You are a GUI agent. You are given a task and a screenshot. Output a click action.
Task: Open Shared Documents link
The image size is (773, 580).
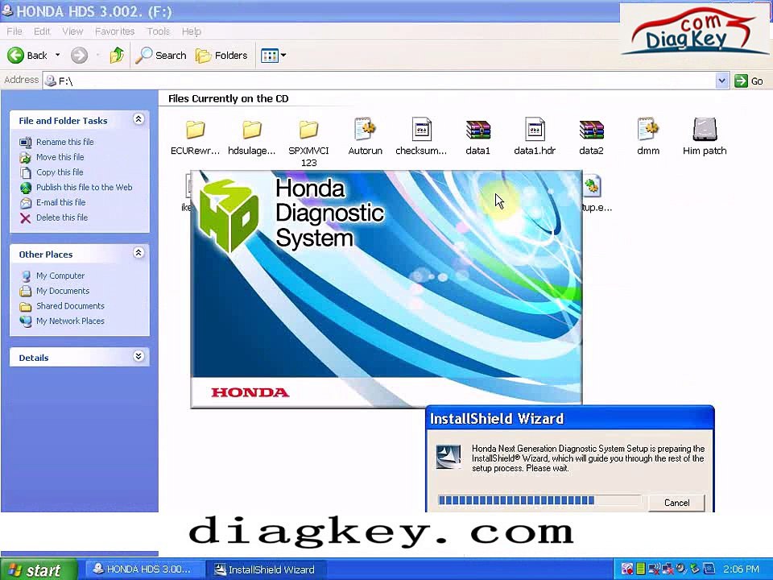click(x=70, y=306)
